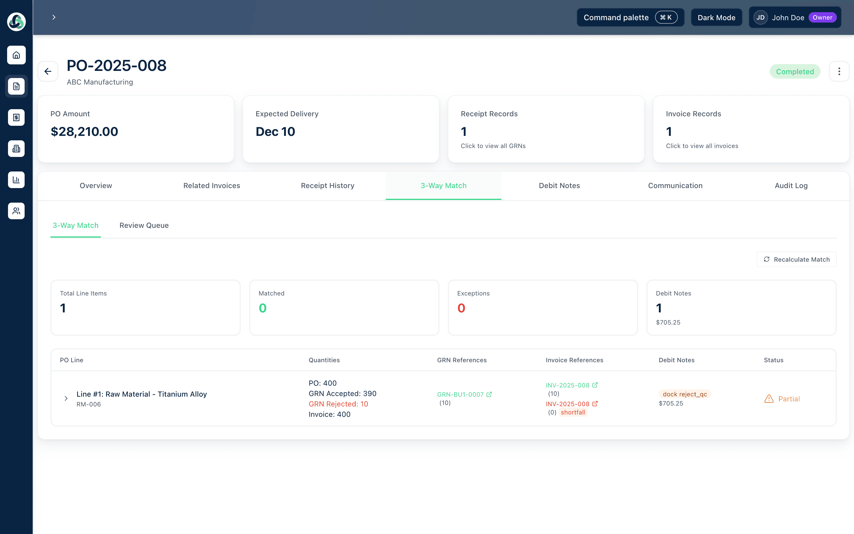This screenshot has width=854, height=534.
Task: Click the vendors building icon in sidebar
Action: click(x=16, y=148)
